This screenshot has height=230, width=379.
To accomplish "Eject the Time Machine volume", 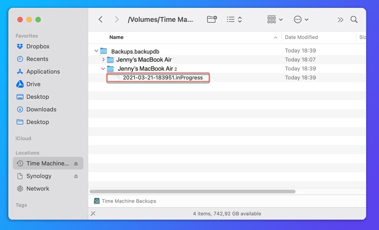I will [76, 164].
